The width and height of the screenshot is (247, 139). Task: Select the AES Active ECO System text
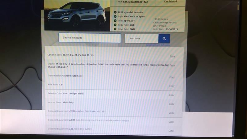click(x=81, y=129)
